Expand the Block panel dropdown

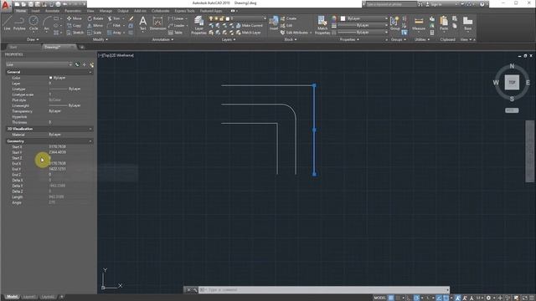[x=291, y=39]
